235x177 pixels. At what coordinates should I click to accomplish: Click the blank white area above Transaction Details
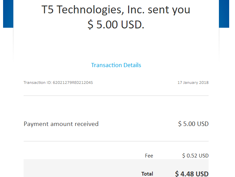coord(116,46)
